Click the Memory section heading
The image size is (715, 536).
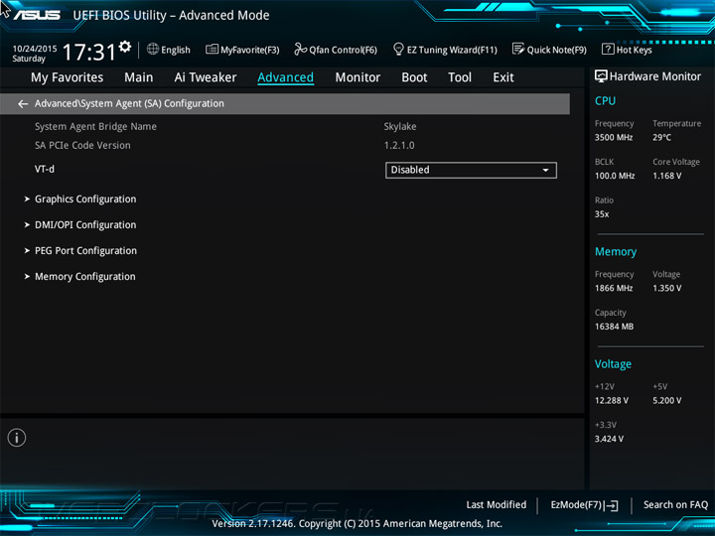(616, 251)
